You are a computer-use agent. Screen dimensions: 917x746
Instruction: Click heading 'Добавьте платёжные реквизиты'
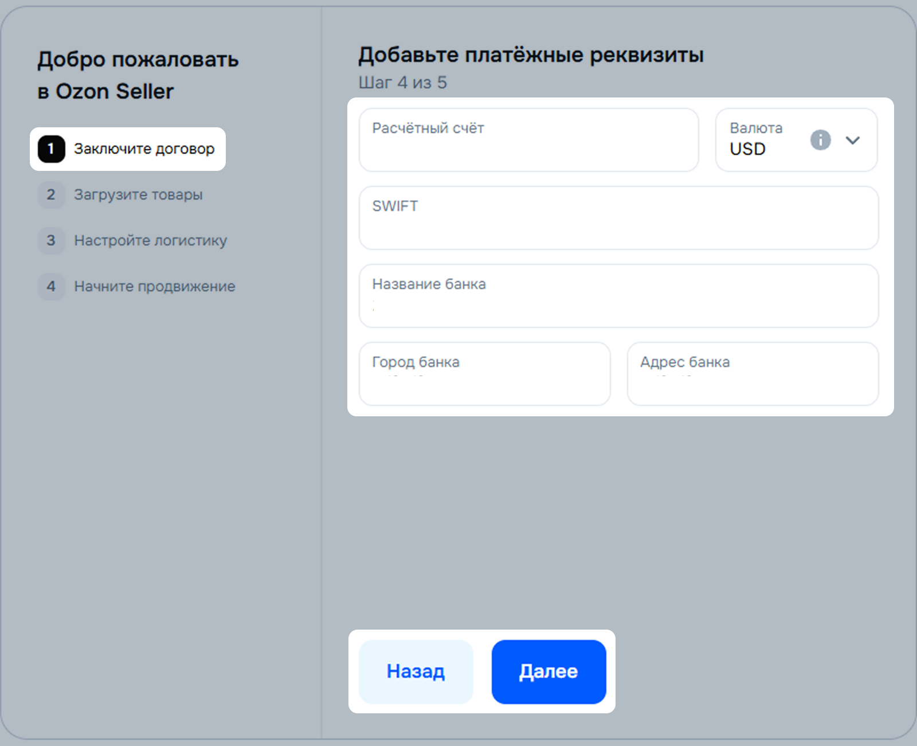coord(531,55)
